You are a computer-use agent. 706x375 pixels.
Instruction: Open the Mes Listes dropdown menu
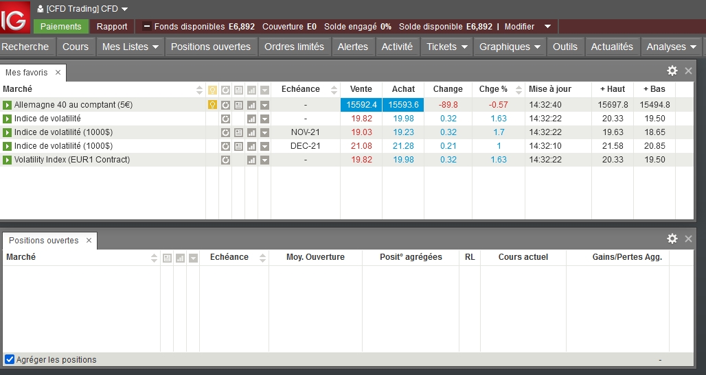(130, 47)
